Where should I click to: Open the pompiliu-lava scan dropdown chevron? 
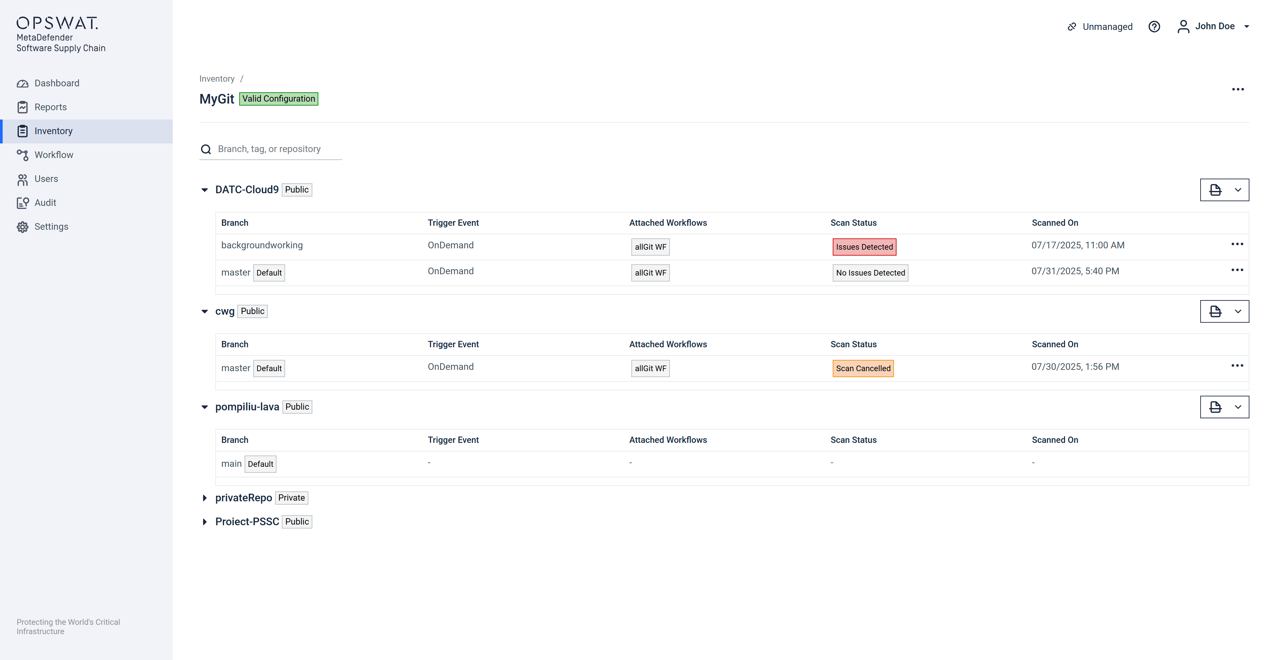1237,407
